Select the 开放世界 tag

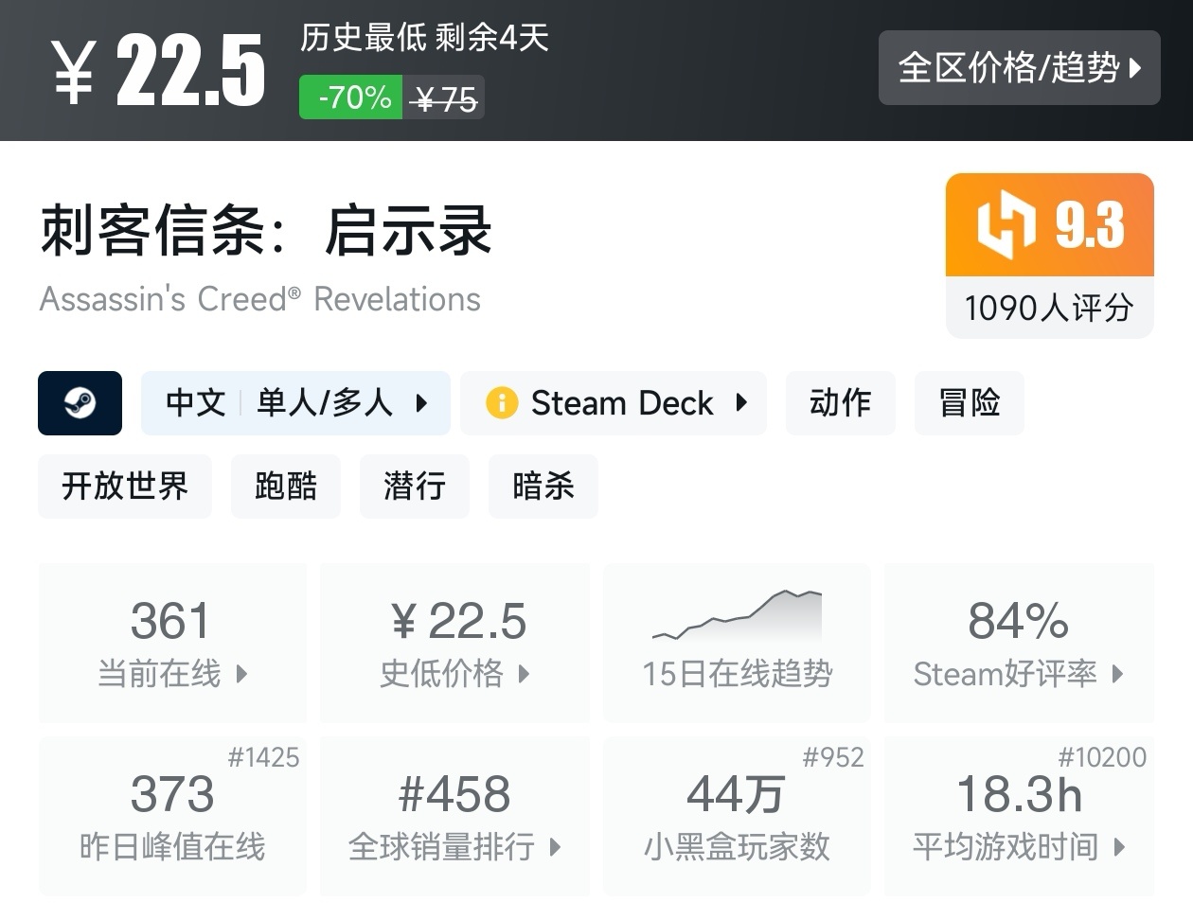tap(125, 487)
